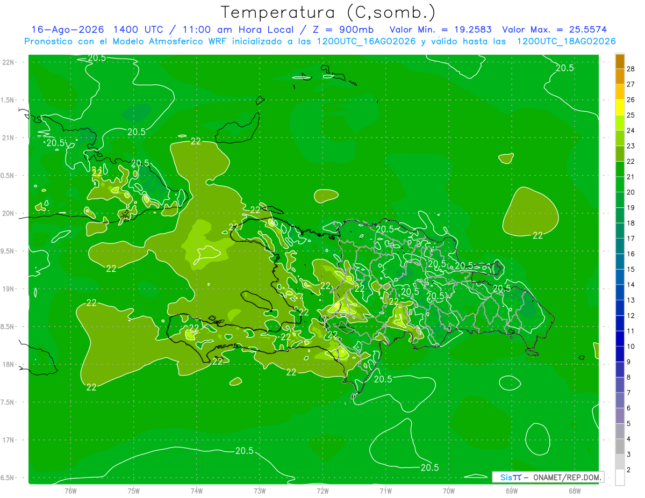Click the 71W longitude axis label
This screenshot has height=498, width=645.
[x=385, y=490]
